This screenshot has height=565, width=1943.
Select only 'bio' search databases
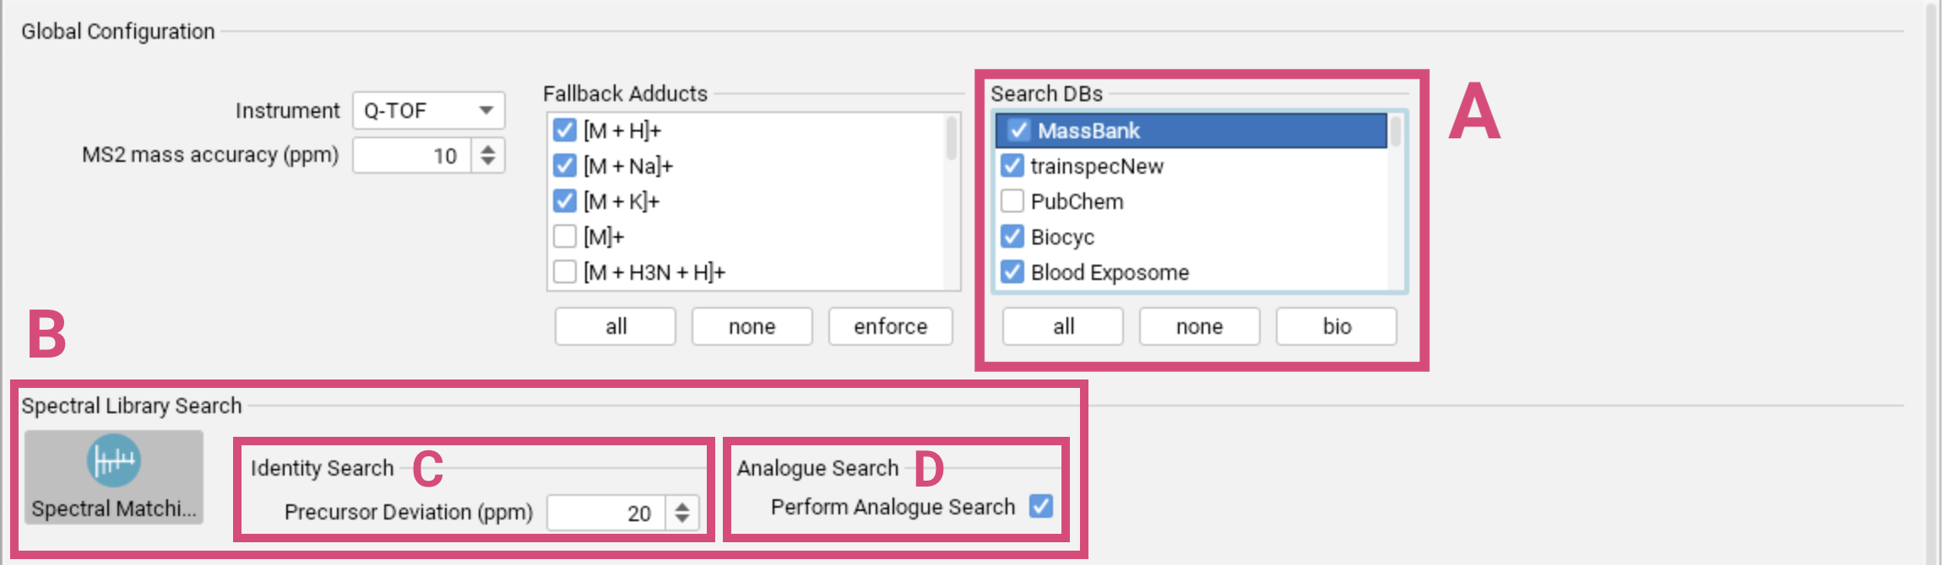tap(1337, 326)
